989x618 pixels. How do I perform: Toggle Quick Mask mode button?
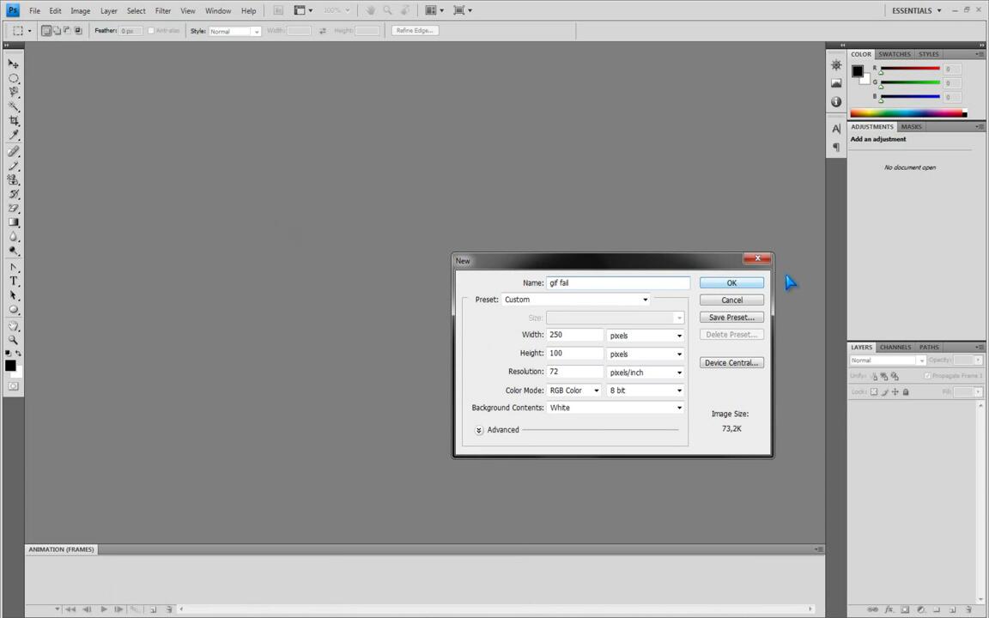14,386
